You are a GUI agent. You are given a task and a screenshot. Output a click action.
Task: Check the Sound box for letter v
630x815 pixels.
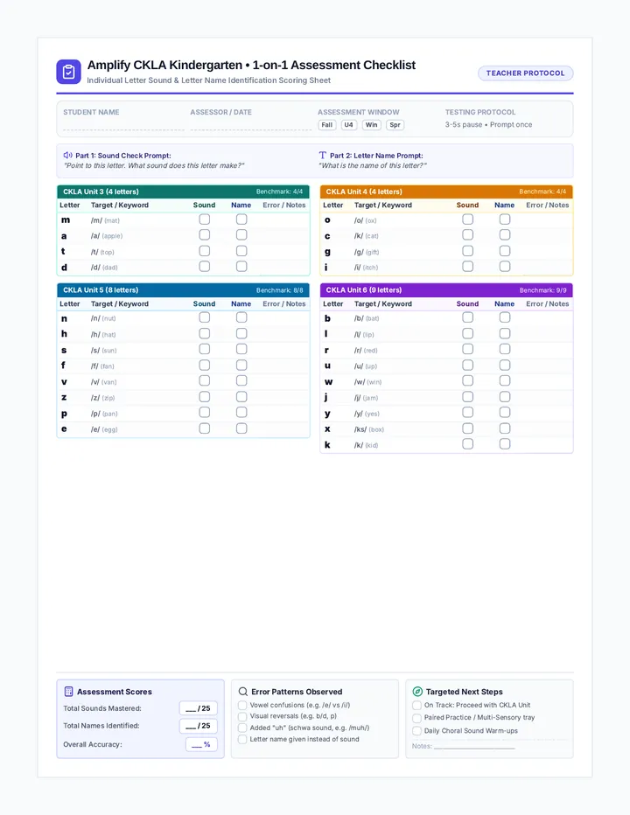pos(205,381)
